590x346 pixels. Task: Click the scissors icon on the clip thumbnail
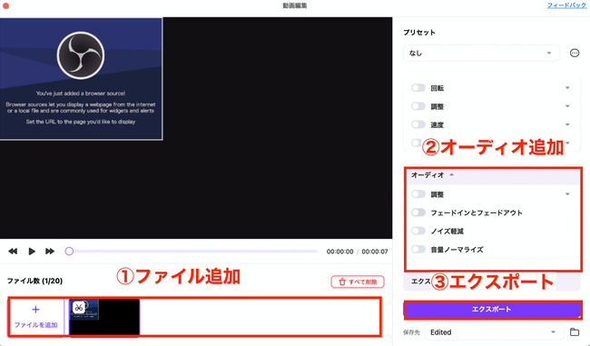78,308
